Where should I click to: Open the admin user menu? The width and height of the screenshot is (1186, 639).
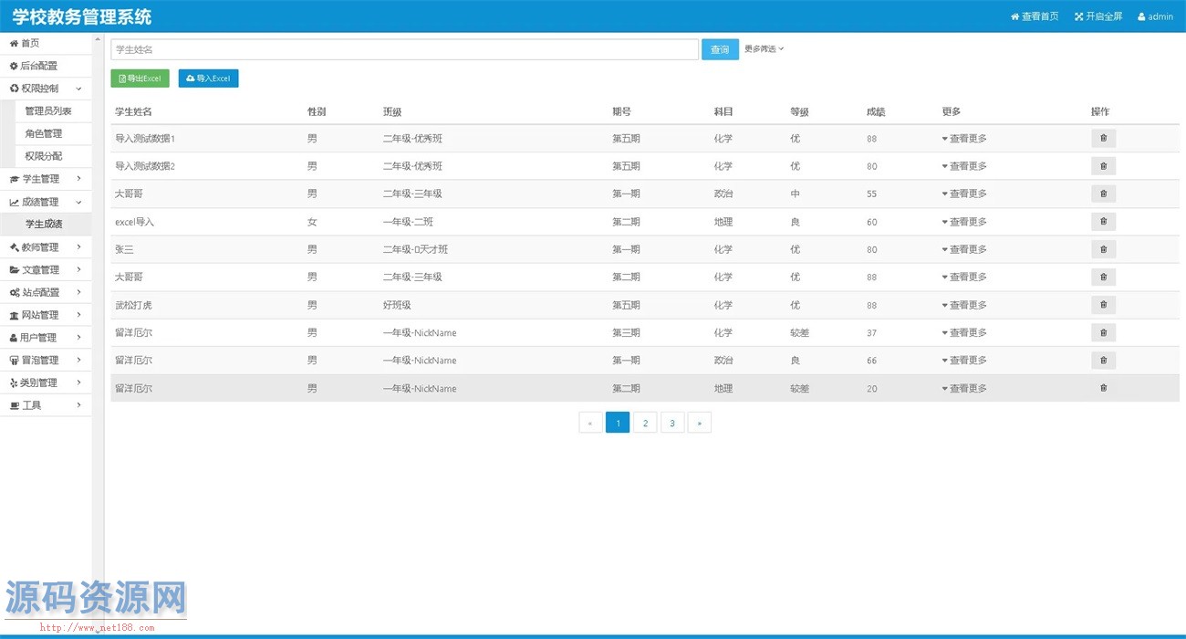(1155, 16)
